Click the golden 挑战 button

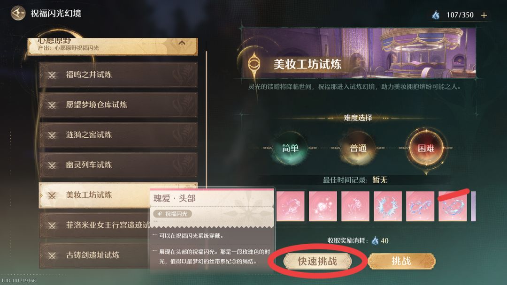tap(401, 261)
